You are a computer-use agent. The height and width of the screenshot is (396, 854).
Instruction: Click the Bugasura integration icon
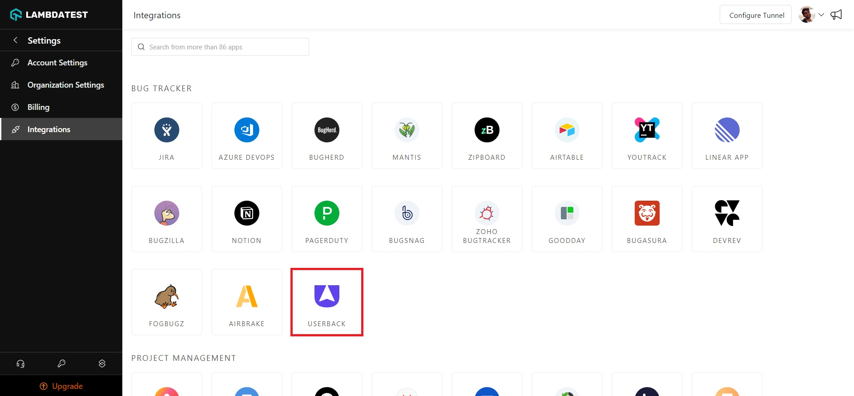pos(647,214)
